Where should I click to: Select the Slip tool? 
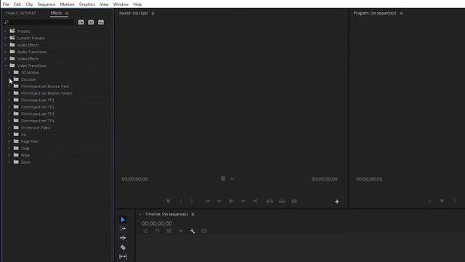(123, 256)
